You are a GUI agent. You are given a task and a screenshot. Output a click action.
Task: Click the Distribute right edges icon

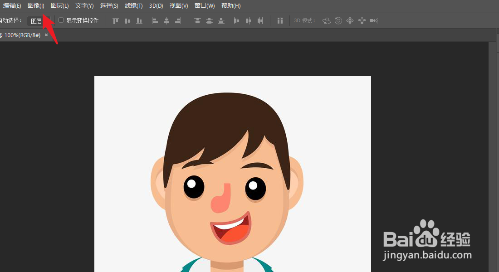click(x=260, y=21)
